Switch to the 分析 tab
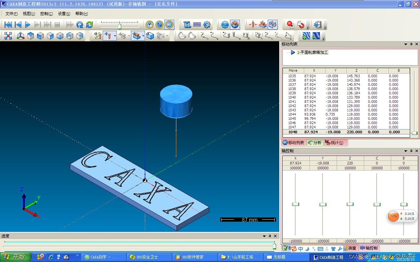Screen dimensions: 420x262 pyautogui.click(x=315, y=142)
